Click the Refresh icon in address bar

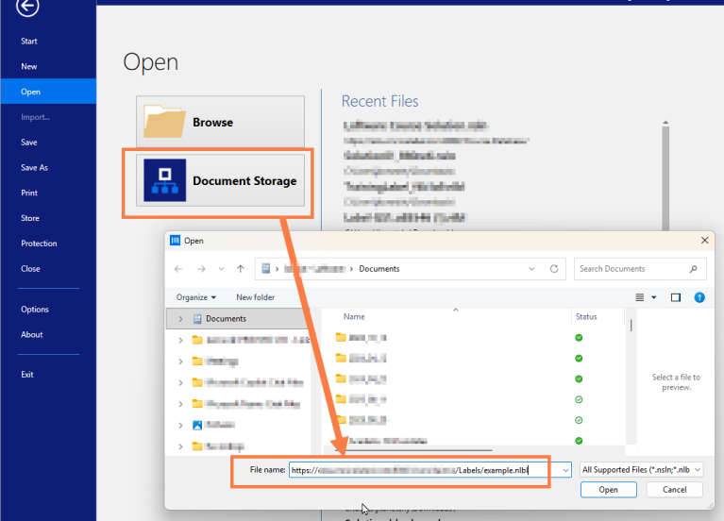point(554,269)
